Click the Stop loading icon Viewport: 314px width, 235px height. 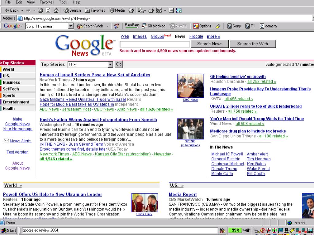click(40, 10)
